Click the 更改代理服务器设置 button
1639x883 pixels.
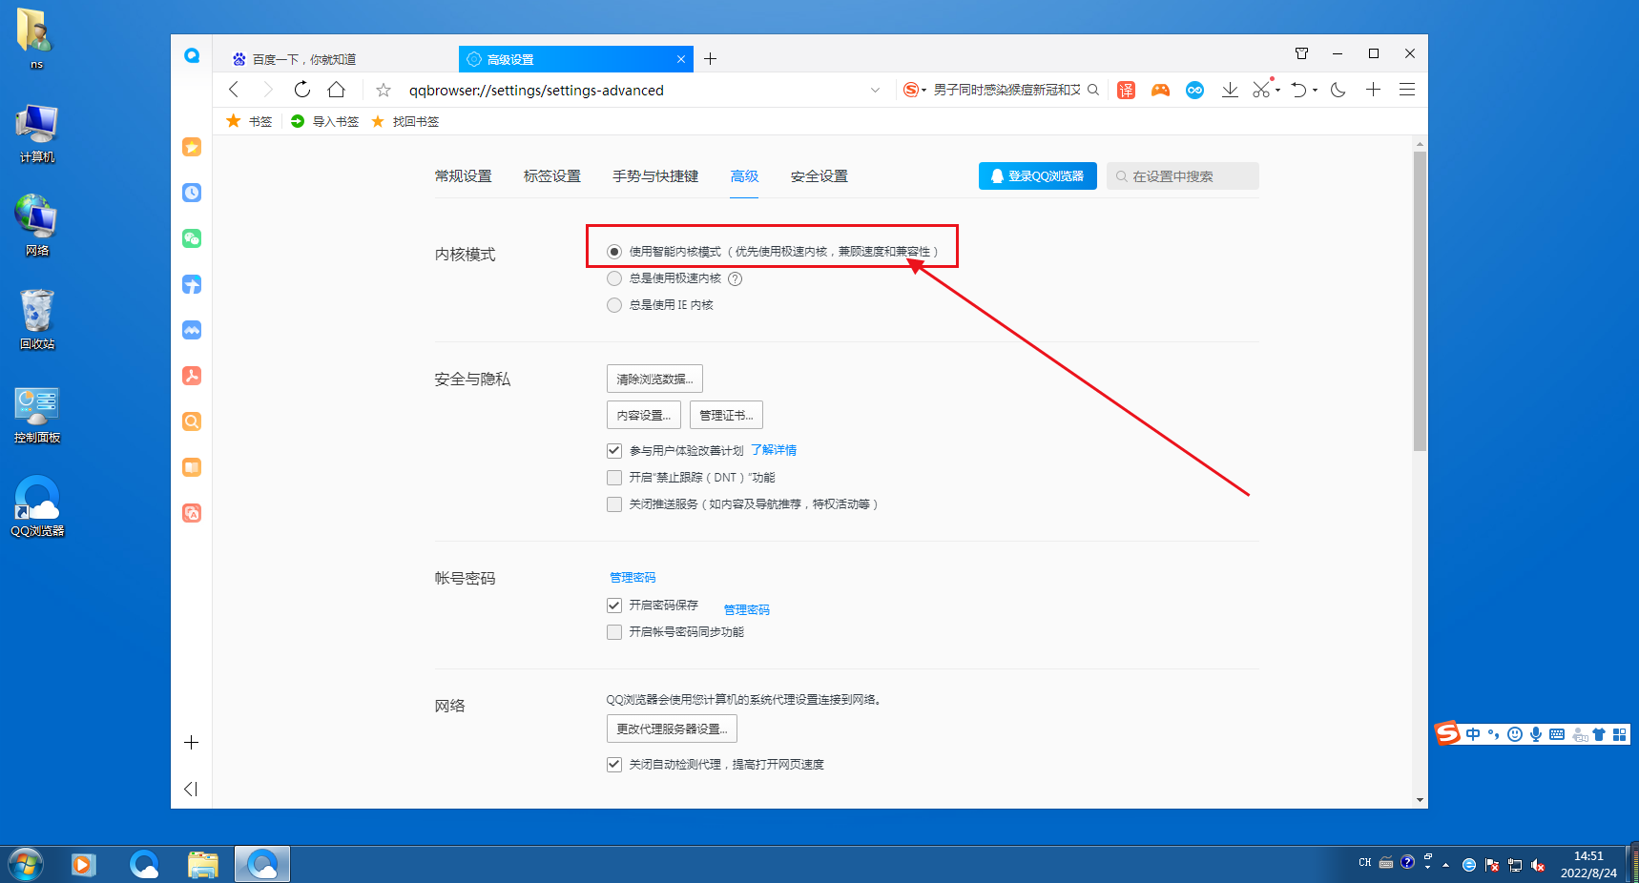click(672, 729)
